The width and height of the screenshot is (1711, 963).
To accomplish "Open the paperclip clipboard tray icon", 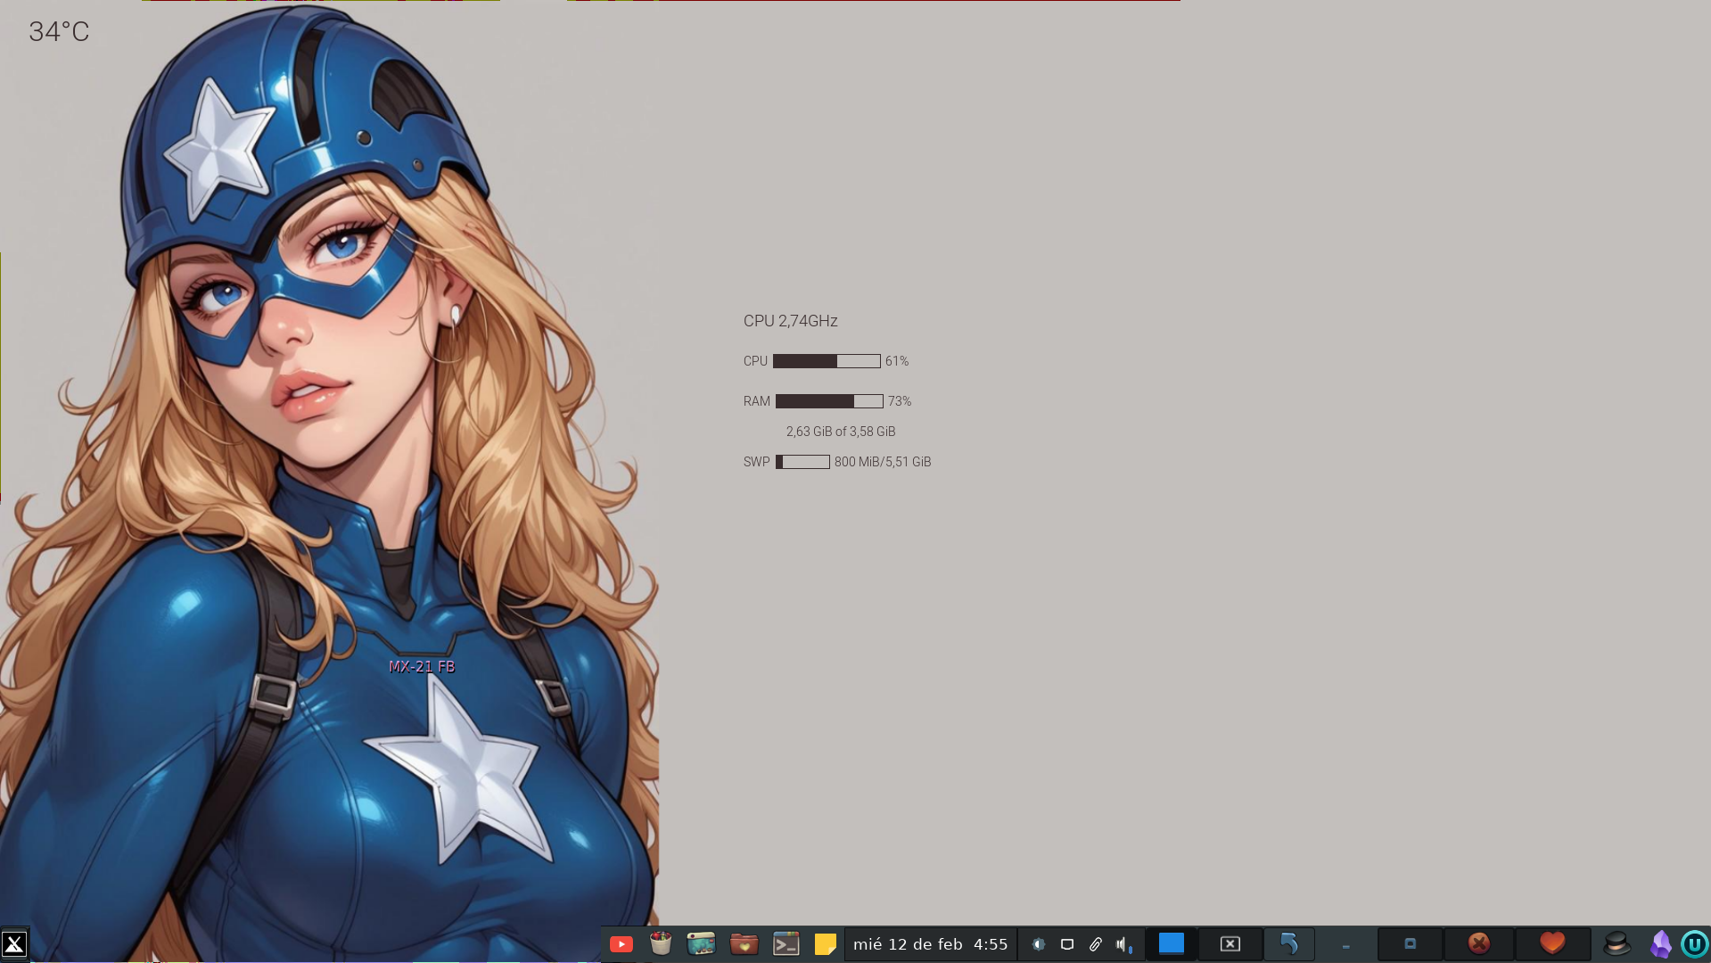I will [x=1096, y=944].
